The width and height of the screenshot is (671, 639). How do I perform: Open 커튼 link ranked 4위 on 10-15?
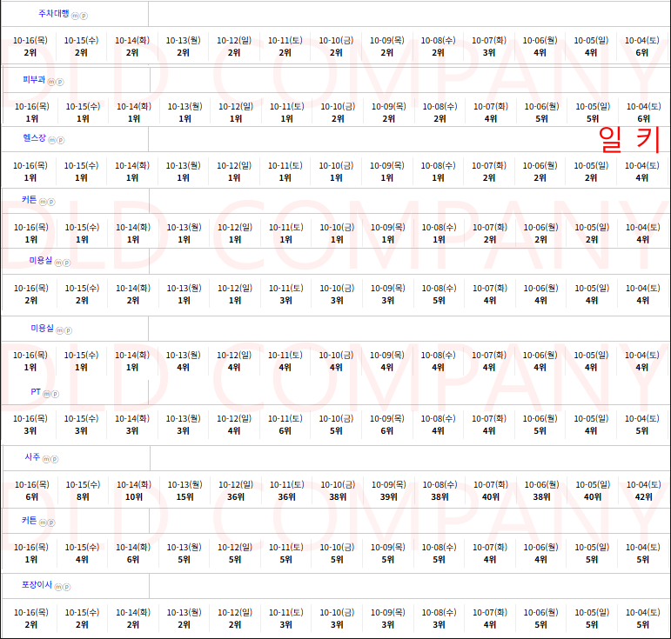click(29, 520)
